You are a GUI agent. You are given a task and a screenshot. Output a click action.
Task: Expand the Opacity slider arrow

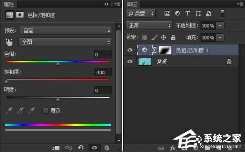[x=220, y=25]
